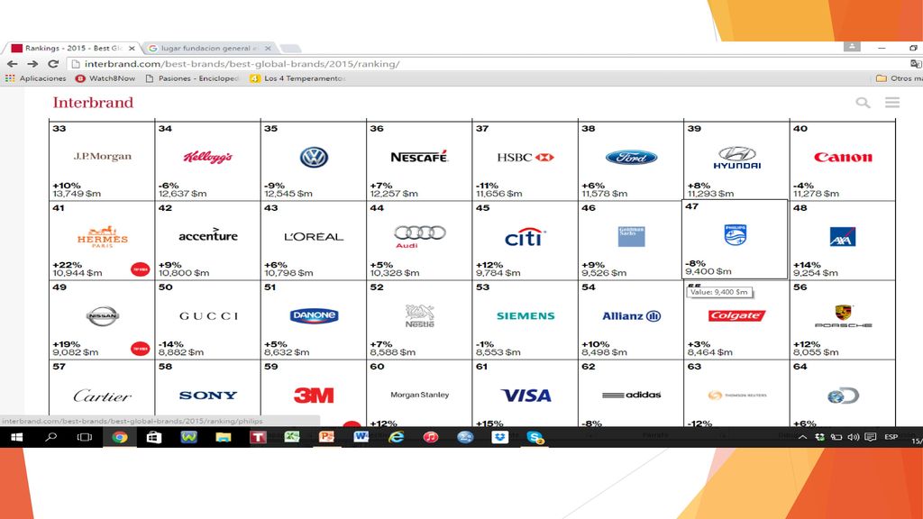The image size is (923, 519).
Task: Click the Siemens brand logo
Action: (525, 316)
